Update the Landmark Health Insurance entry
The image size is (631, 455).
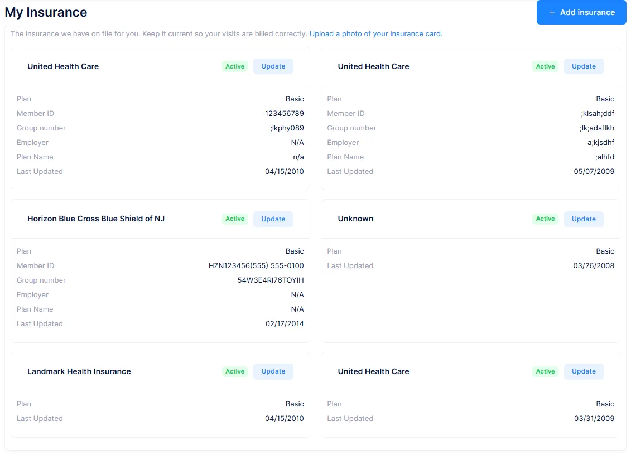[x=273, y=371]
